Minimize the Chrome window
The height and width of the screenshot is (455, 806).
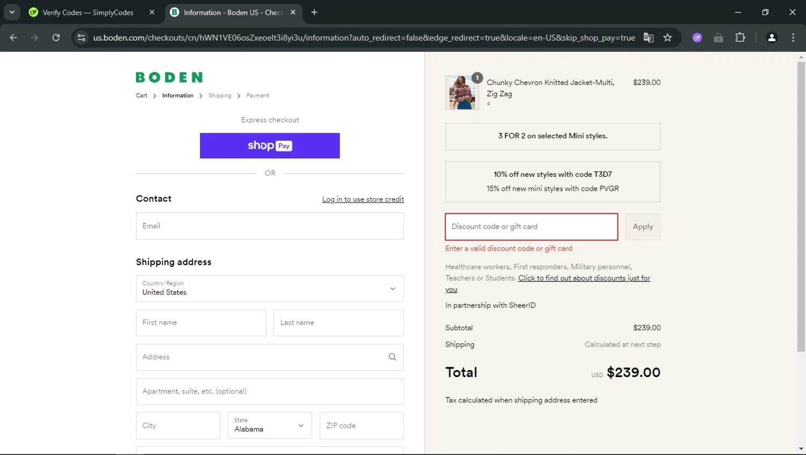(738, 12)
